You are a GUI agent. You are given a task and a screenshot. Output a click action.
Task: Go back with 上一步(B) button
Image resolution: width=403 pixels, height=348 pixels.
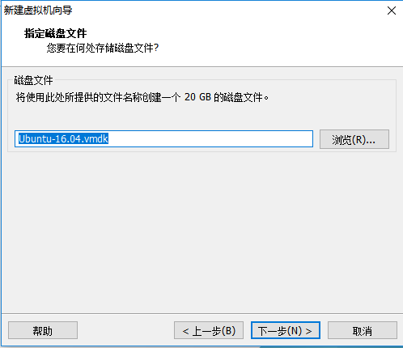tap(209, 330)
